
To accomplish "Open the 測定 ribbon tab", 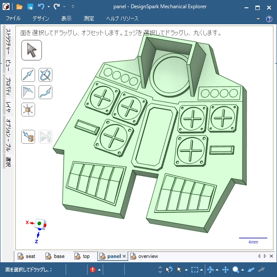I will click(x=89, y=19).
